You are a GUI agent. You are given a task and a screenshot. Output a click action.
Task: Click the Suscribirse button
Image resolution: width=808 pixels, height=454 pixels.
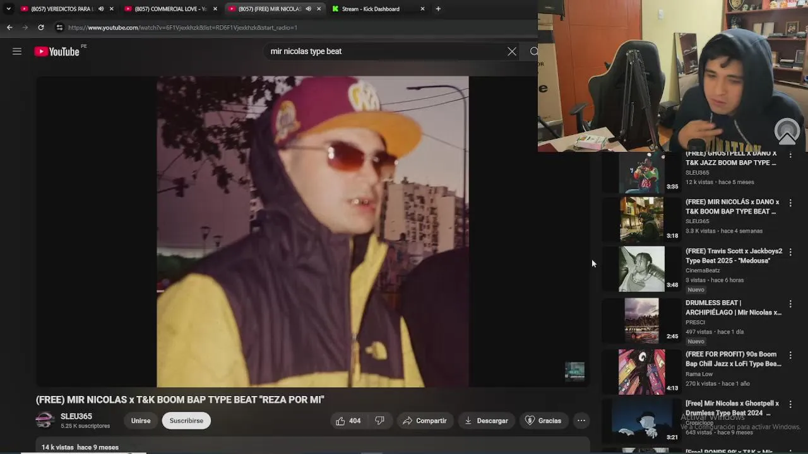point(186,421)
